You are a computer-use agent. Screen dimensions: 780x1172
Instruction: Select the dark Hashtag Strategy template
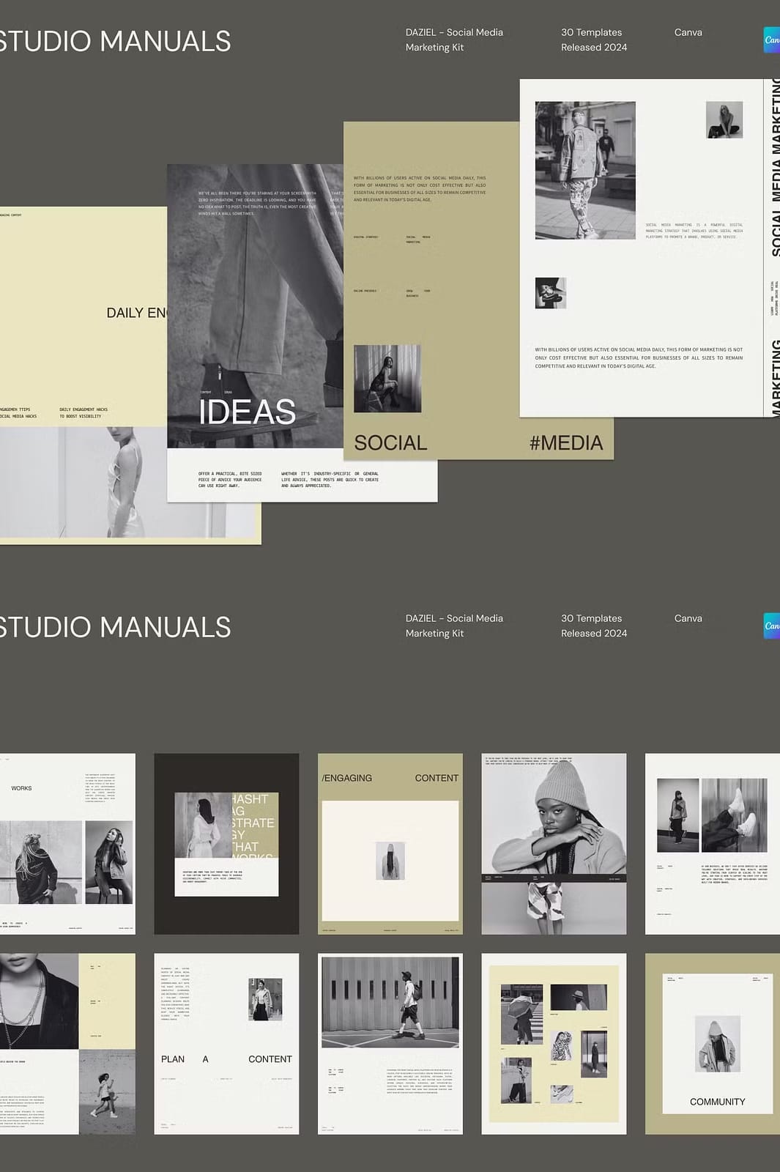click(226, 843)
